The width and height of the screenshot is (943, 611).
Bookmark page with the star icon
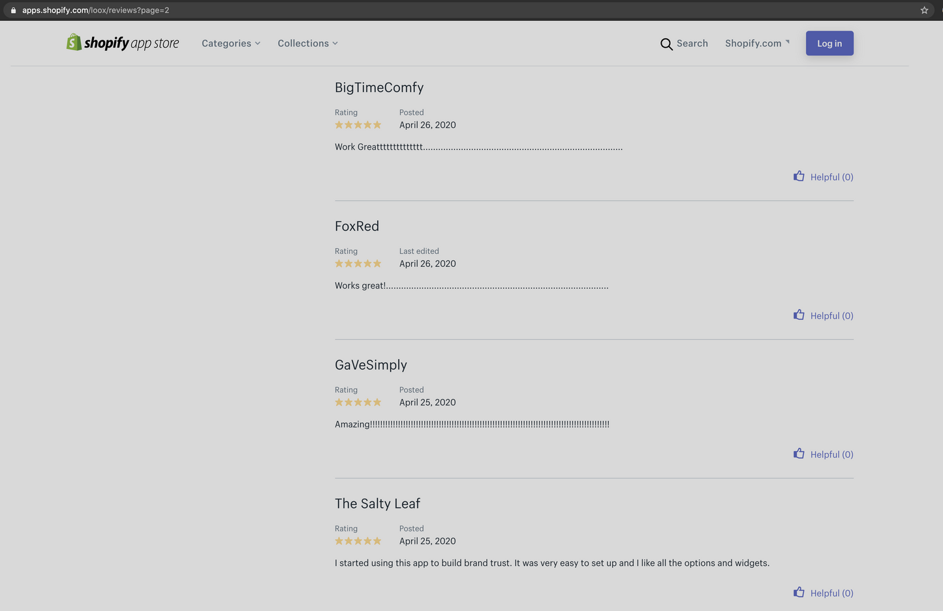point(924,10)
